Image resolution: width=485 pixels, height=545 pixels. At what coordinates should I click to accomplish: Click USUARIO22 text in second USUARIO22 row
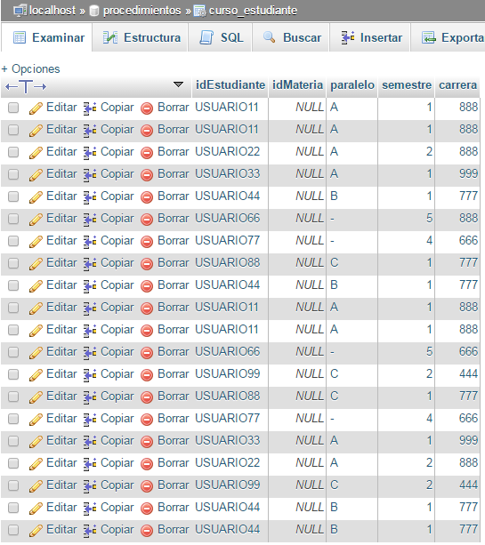point(227,463)
